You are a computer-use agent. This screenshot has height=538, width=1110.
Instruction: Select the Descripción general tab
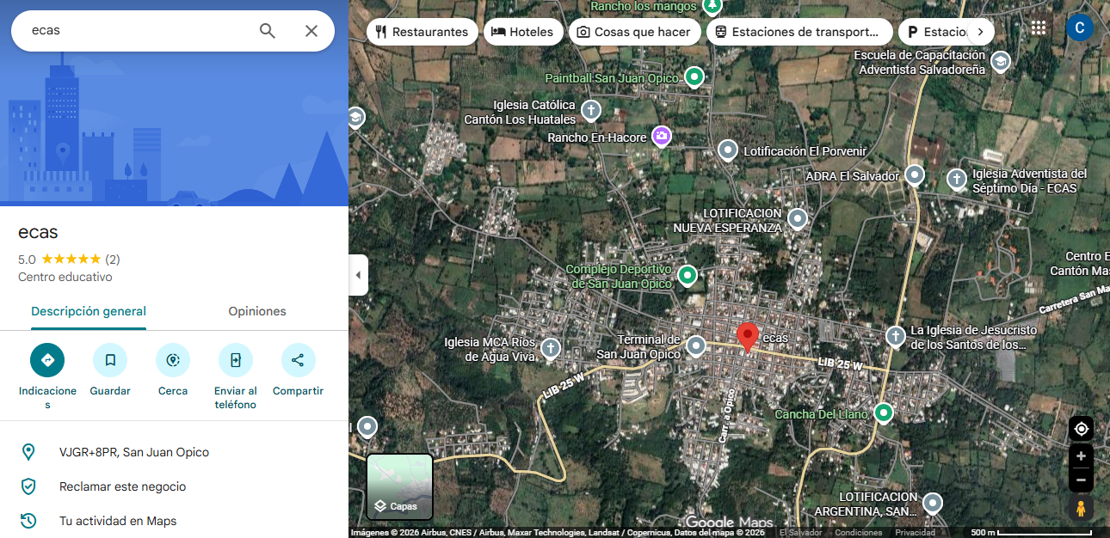[89, 311]
